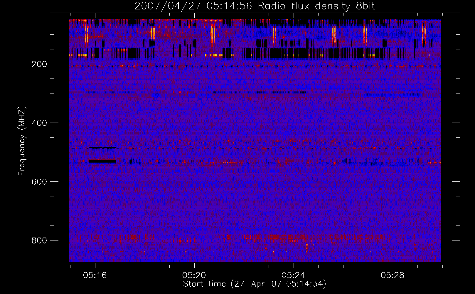Click the 05:24 time tick label
The height and width of the screenshot is (294, 475).
click(293, 275)
